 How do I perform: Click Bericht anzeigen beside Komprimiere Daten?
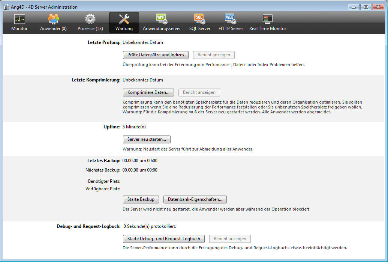click(199, 92)
